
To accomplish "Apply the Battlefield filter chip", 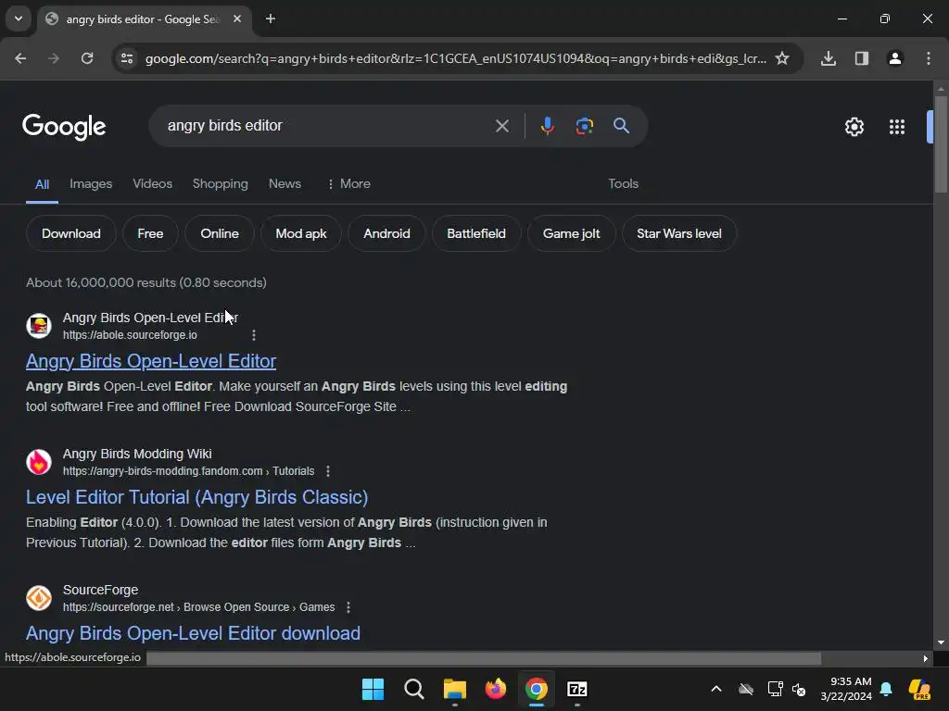I will pos(475,233).
